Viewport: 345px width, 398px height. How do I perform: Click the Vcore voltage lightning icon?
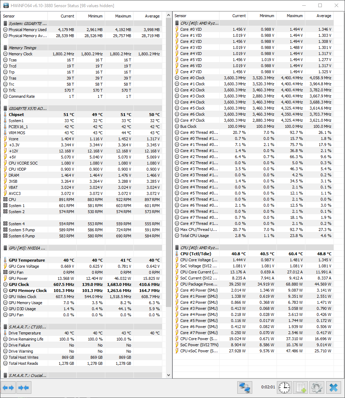5,139
